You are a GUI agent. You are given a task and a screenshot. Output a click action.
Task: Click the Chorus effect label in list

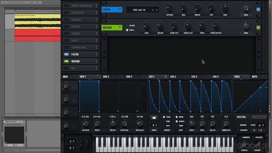[76, 34]
